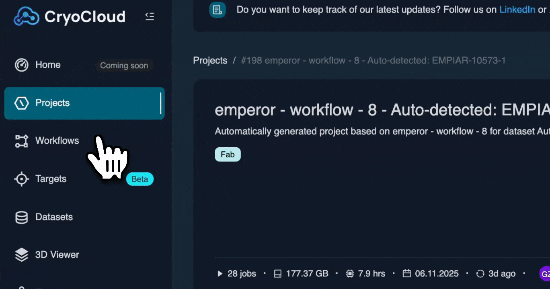Image resolution: width=550 pixels, height=289 pixels.
Task: Click the Targets crosshair icon
Action: coord(21,179)
